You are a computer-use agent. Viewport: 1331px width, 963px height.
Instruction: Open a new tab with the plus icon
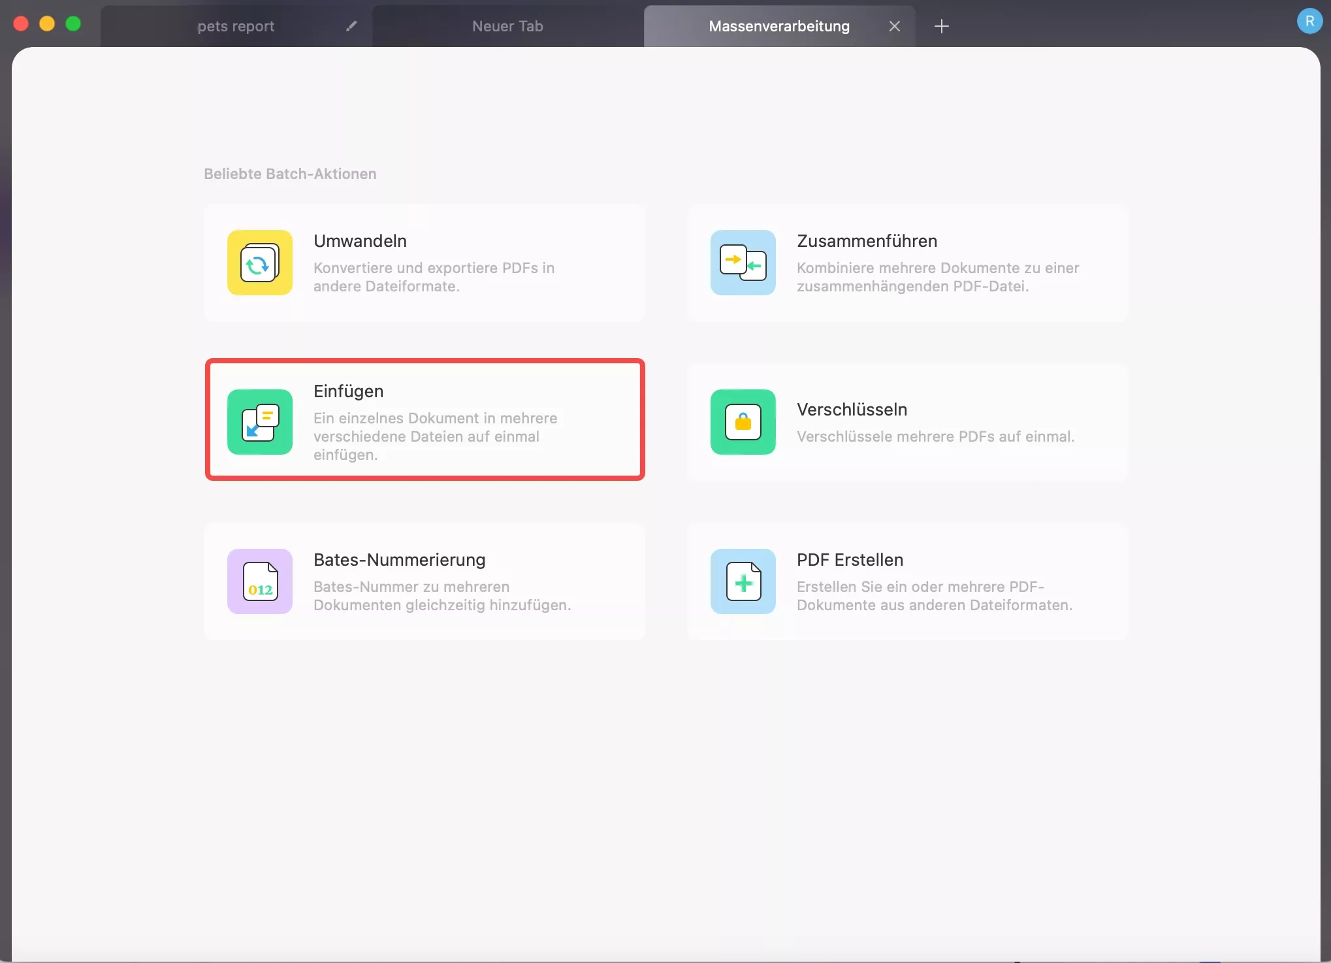(x=941, y=26)
